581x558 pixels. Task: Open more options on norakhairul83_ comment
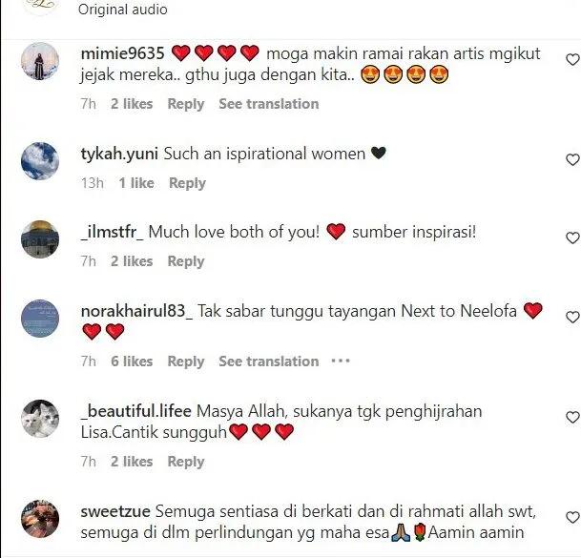pos(341,361)
